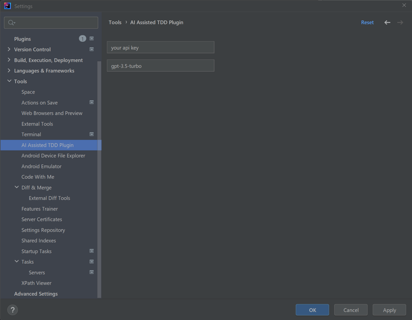412x320 pixels.
Task: Expand Build, Execution, Deployment section
Action: 9,60
